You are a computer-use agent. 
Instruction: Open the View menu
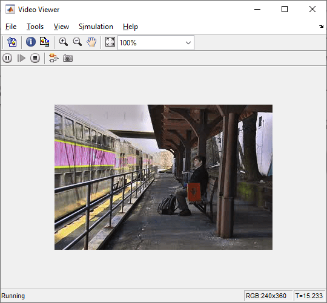[61, 27]
